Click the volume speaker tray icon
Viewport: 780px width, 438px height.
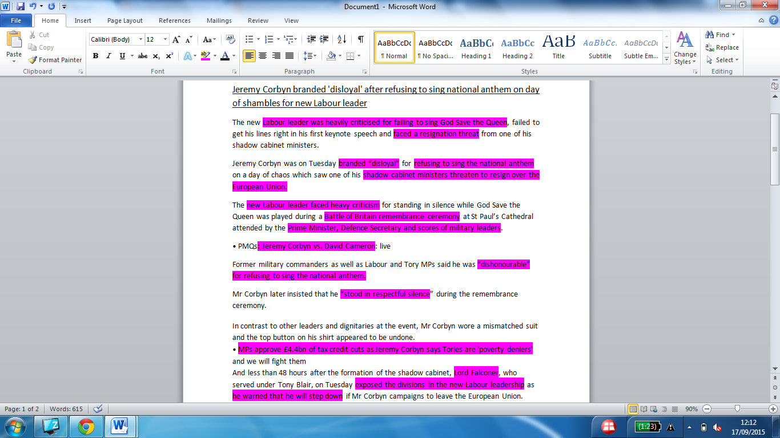tap(718, 427)
